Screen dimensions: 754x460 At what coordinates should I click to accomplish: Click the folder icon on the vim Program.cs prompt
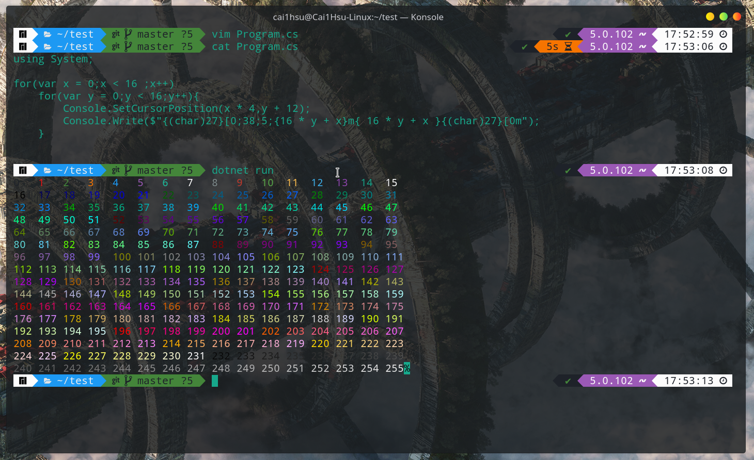click(48, 35)
